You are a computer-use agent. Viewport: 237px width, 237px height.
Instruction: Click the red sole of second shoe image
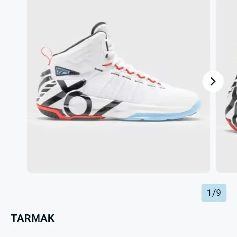(231, 125)
